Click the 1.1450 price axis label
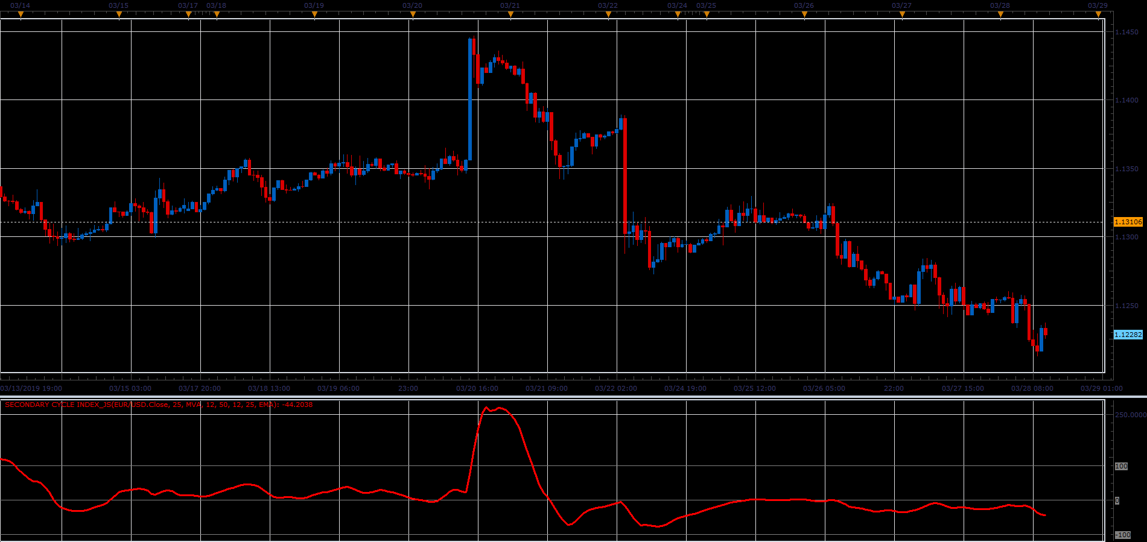The image size is (1147, 542). [1126, 32]
